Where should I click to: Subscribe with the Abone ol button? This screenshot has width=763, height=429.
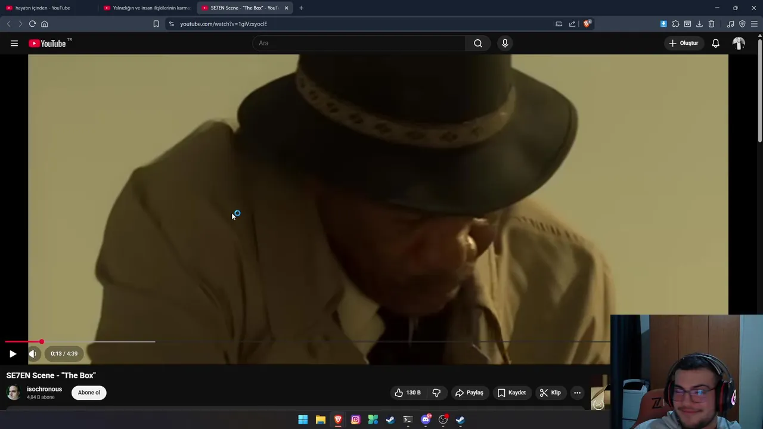pos(89,392)
